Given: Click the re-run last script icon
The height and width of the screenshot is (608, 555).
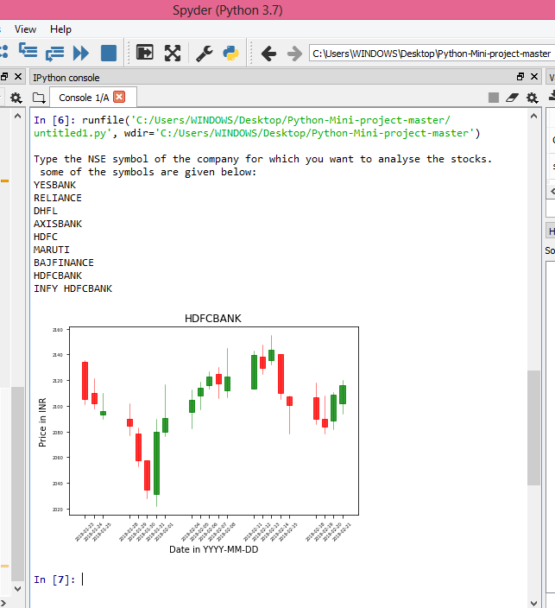Looking at the screenshot, I should click(54, 54).
